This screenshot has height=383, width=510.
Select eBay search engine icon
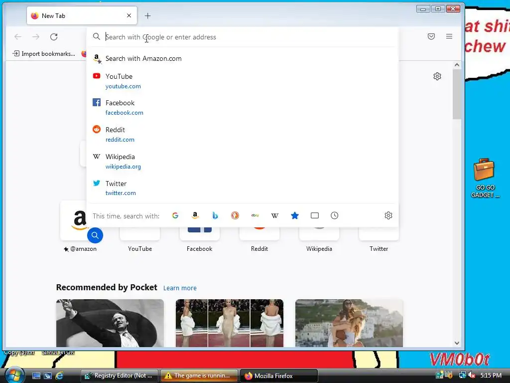point(255,215)
